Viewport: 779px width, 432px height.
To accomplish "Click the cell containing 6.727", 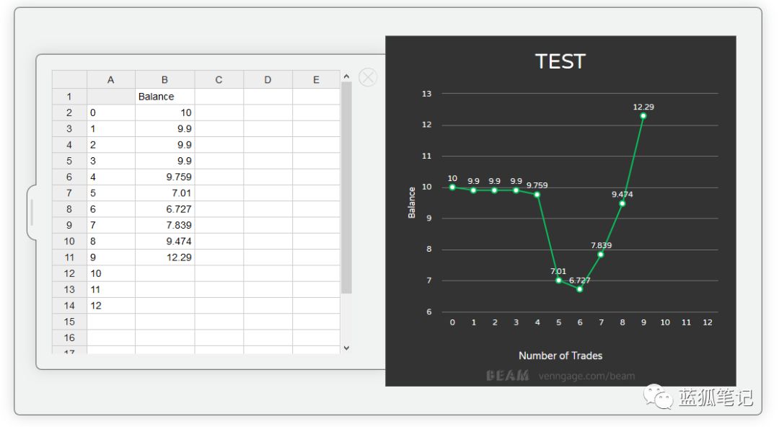I will tap(164, 209).
